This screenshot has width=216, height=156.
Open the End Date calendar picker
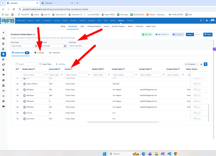point(65,46)
